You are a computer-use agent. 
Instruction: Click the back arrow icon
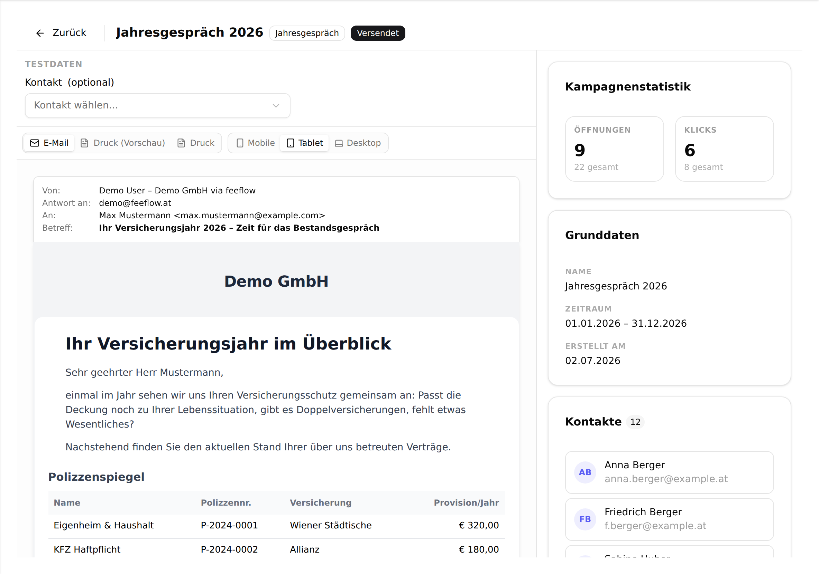tap(40, 33)
